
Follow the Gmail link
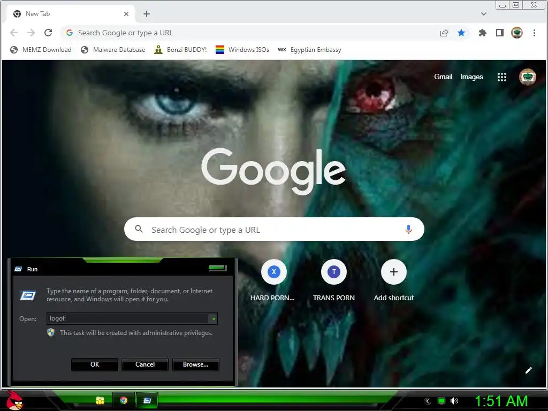click(x=443, y=77)
